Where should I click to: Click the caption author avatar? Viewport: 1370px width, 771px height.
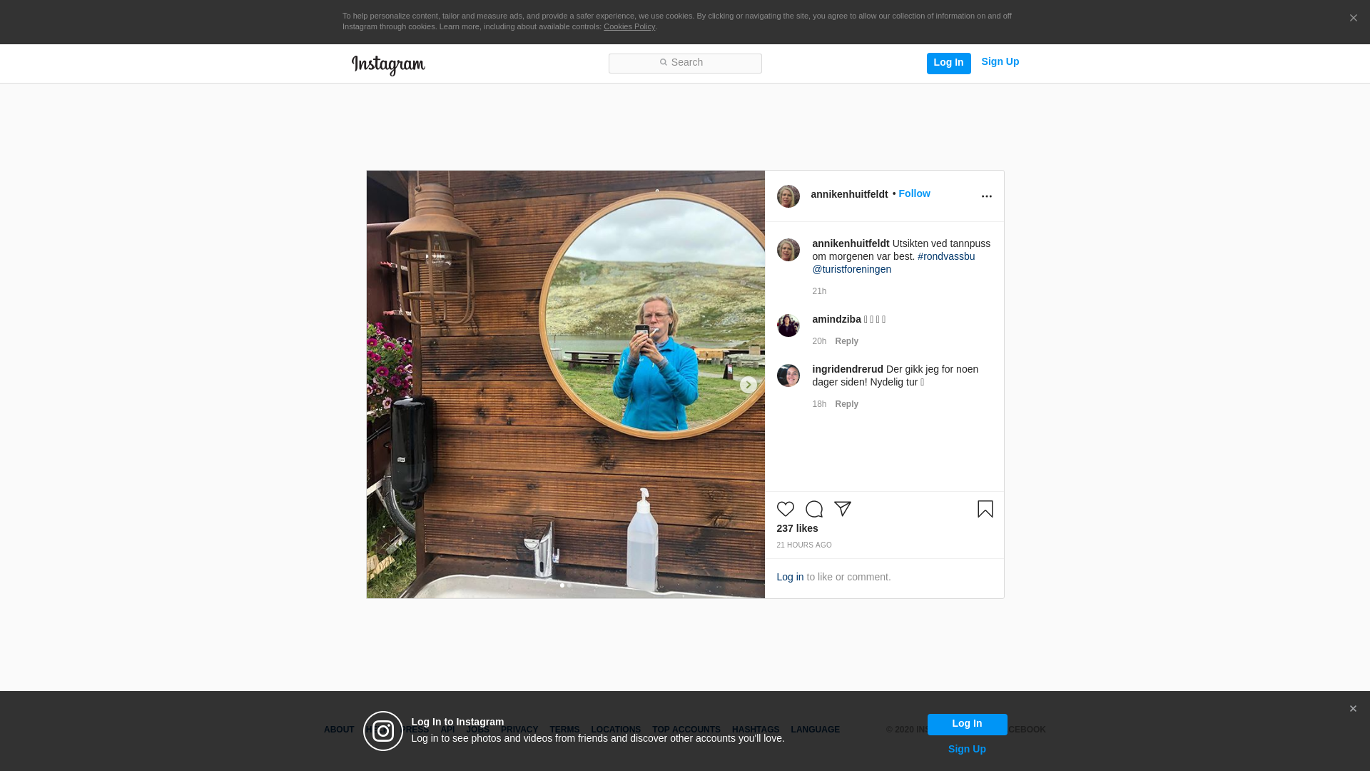click(x=788, y=250)
